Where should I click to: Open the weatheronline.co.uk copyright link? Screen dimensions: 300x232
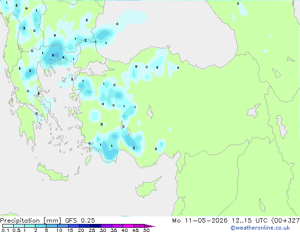pyautogui.click(x=260, y=228)
